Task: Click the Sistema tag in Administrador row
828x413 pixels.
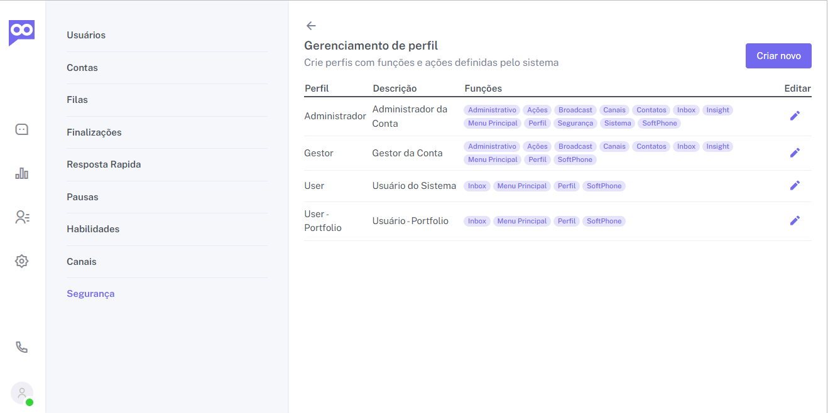Action: tap(618, 123)
